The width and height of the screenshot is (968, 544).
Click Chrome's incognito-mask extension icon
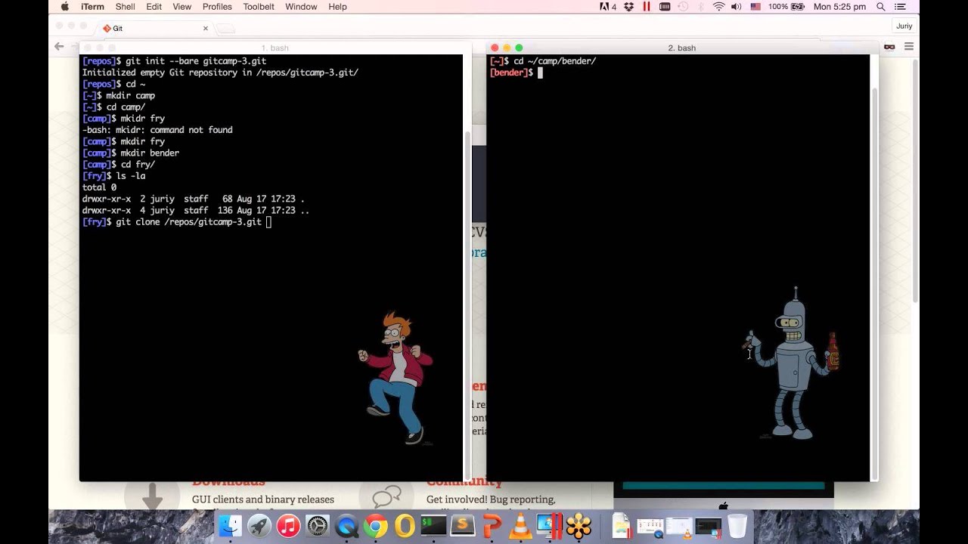tap(889, 47)
